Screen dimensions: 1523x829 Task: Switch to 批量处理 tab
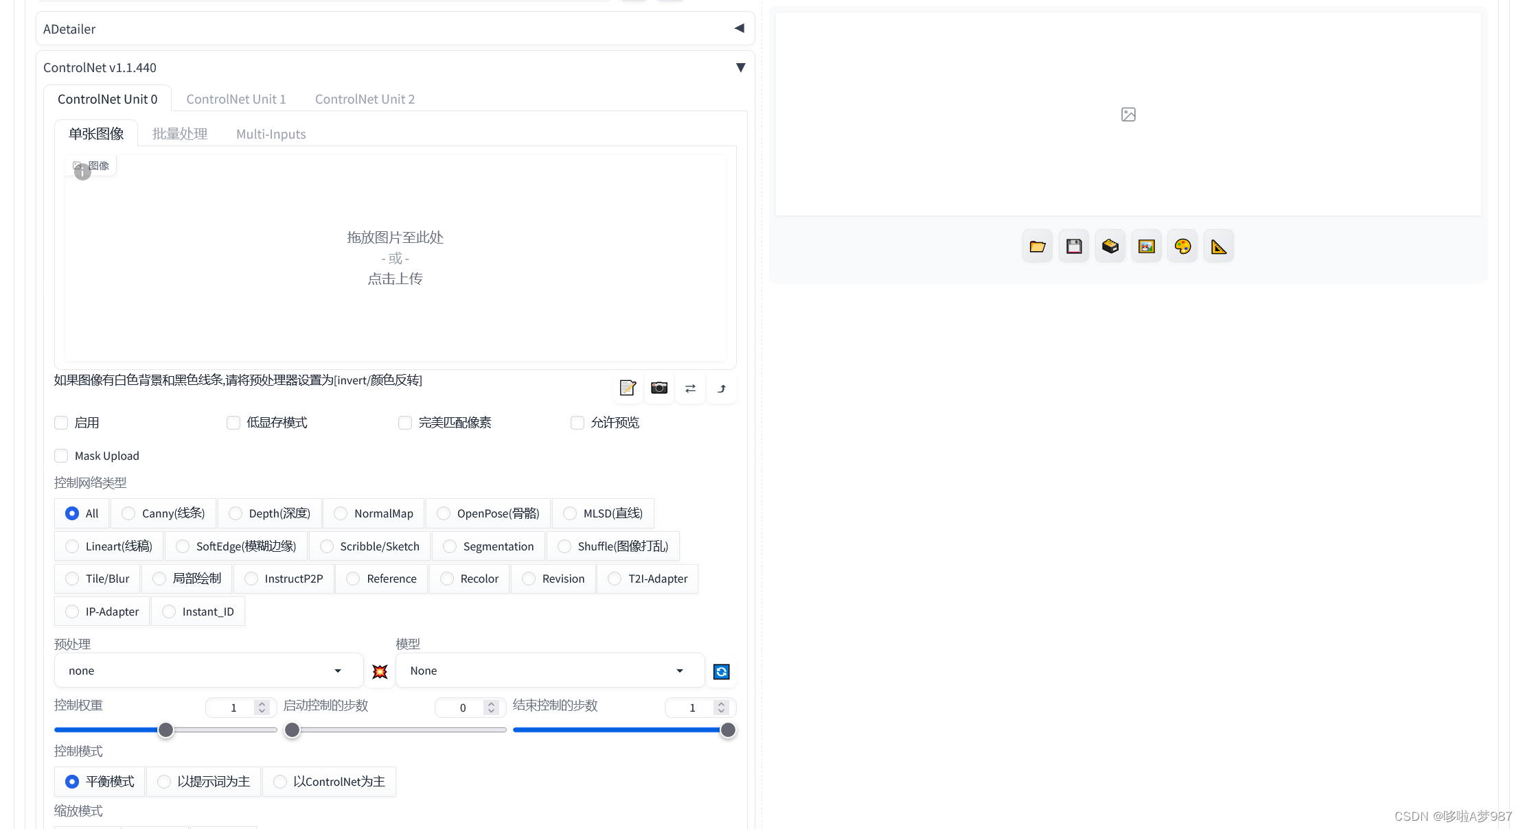point(180,134)
